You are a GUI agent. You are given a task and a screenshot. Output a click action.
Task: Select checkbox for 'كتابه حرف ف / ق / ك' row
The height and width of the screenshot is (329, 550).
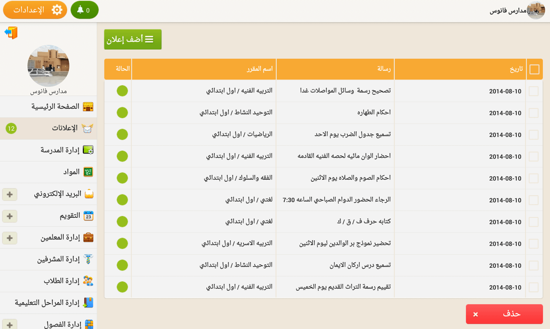pyautogui.click(x=533, y=222)
